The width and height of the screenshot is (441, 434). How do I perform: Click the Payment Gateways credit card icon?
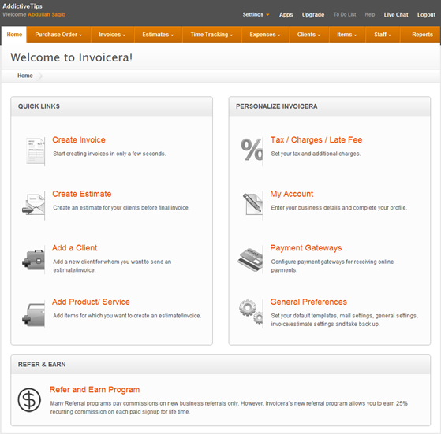pos(250,259)
